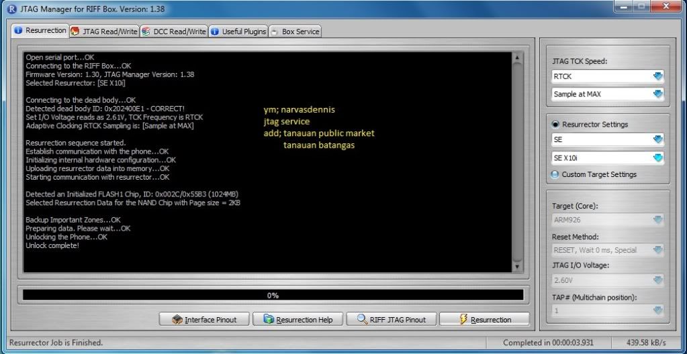This screenshot has width=687, height=354.
Task: Click the 'JTAG TCK Speed:' label
Action: pos(580,61)
